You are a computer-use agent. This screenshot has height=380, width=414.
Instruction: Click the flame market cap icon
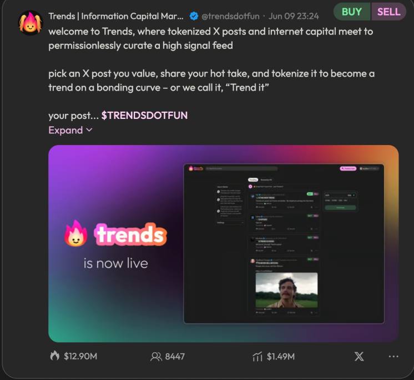[x=54, y=356]
